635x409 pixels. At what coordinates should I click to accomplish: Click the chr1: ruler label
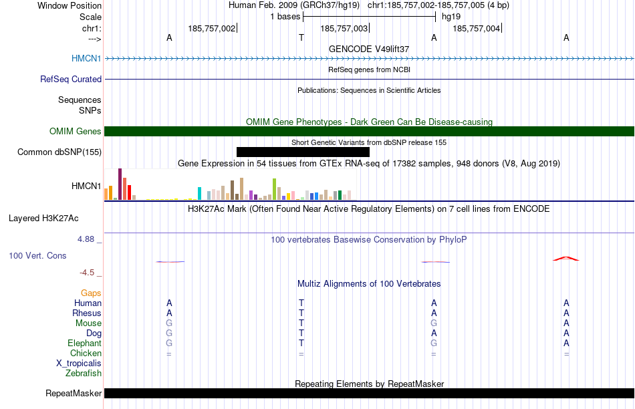(92, 28)
